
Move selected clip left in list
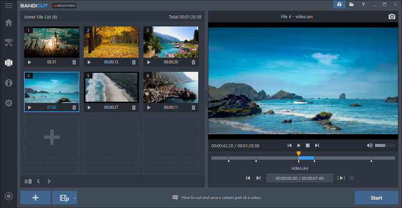tap(38, 181)
